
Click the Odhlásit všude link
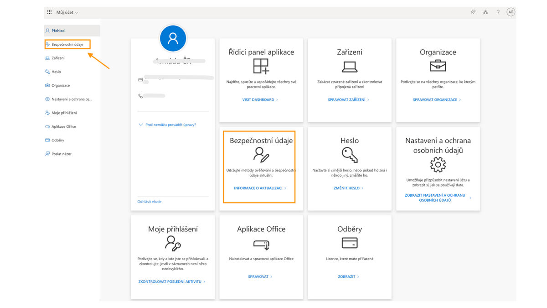(150, 202)
